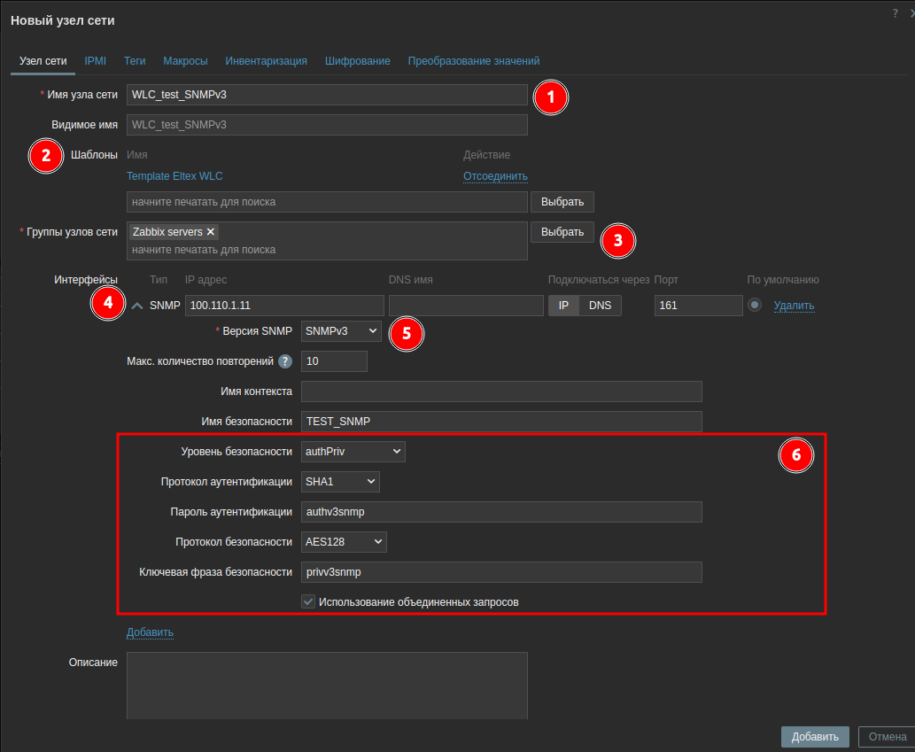This screenshot has height=752, width=915.
Task: Remove the Zabbix servers group tag
Action: [x=211, y=232]
